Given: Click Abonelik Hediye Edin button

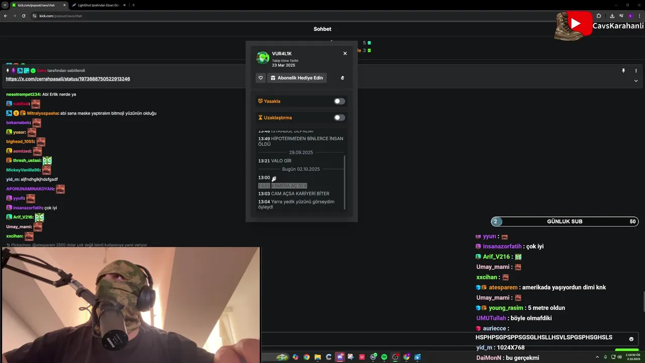Looking at the screenshot, I should 297,78.
